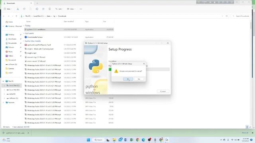255x143 pixels.
Task: Open the Windows Start menu
Action: pyautogui.click(x=88, y=140)
